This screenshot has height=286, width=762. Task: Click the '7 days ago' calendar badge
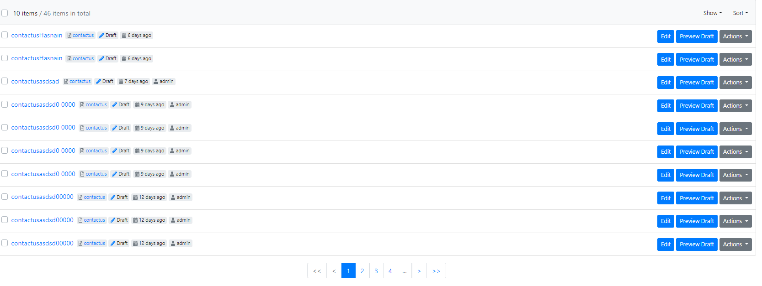click(133, 82)
